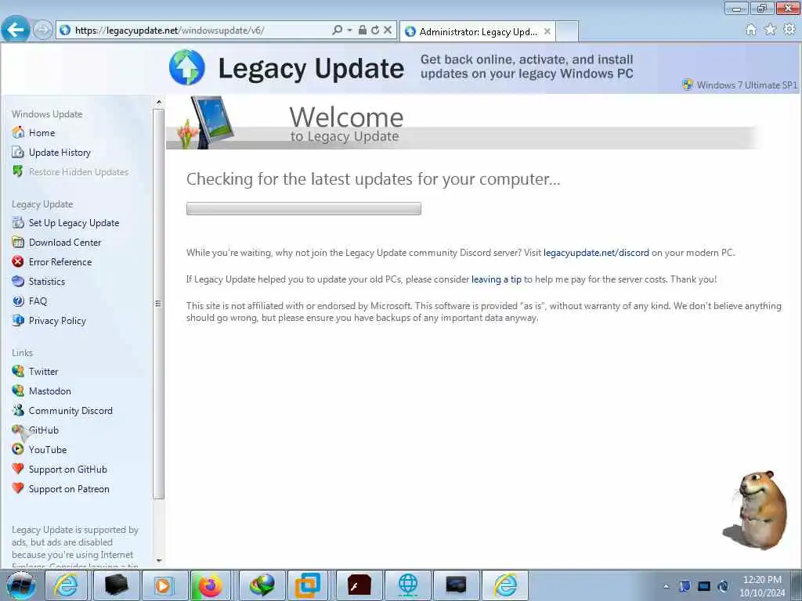The image size is (802, 601).
Task: Click the Support on Patreon heart icon
Action: pyautogui.click(x=18, y=488)
